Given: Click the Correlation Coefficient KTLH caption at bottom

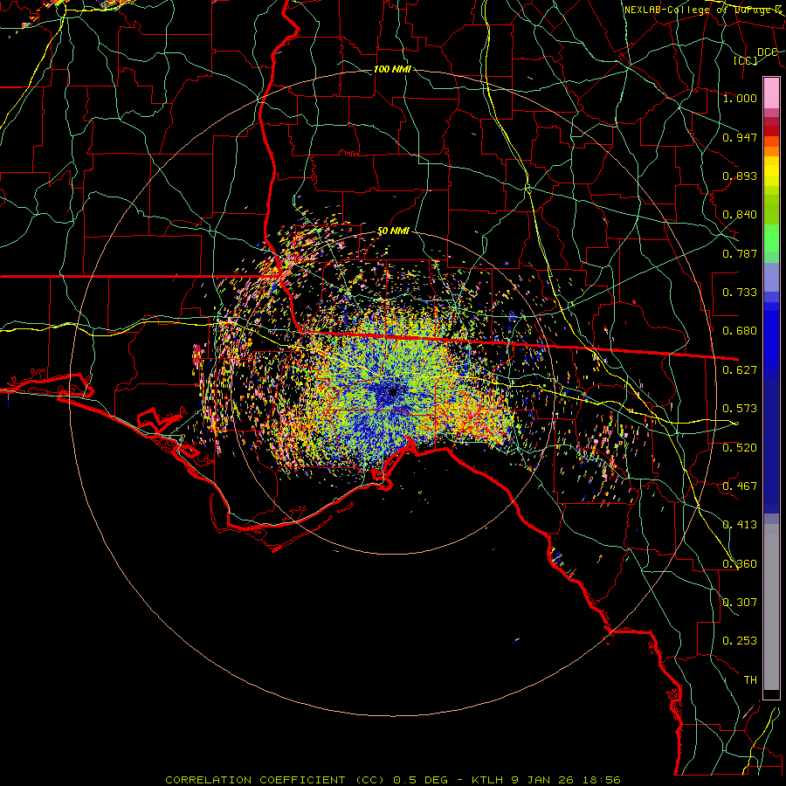Looking at the screenshot, I should pyautogui.click(x=393, y=780).
